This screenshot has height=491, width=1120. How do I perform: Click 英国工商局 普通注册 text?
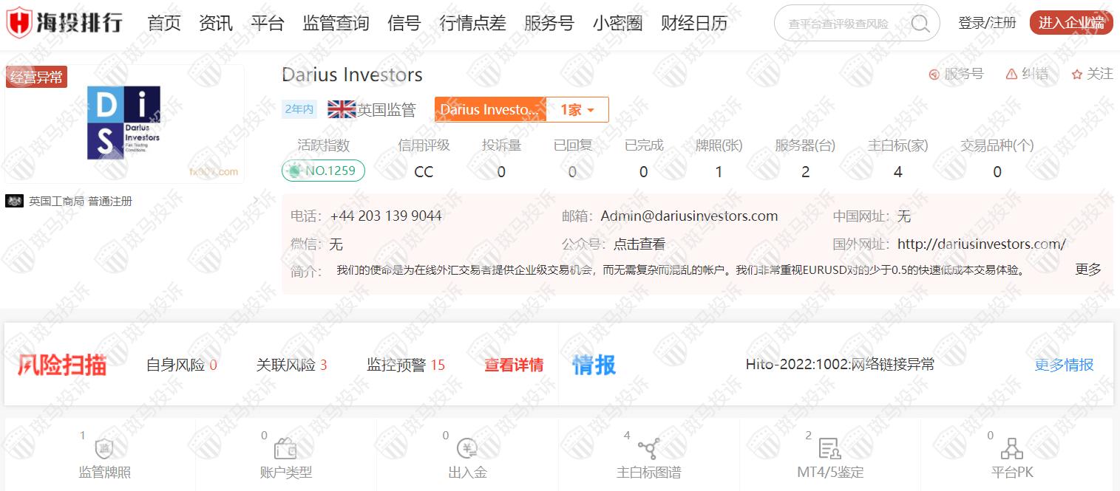[81, 201]
